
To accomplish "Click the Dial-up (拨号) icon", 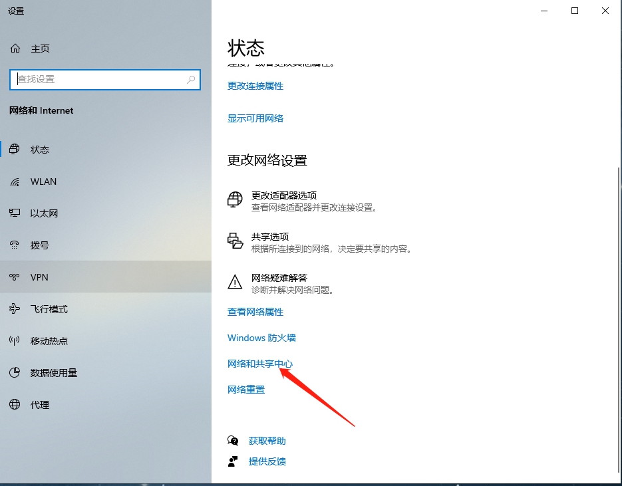I will point(15,245).
